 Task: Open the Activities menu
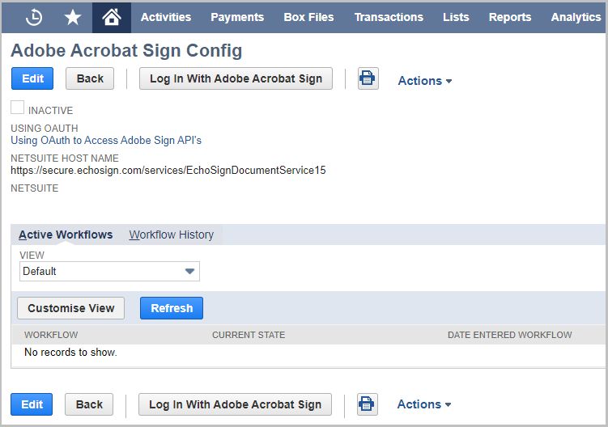pyautogui.click(x=166, y=18)
